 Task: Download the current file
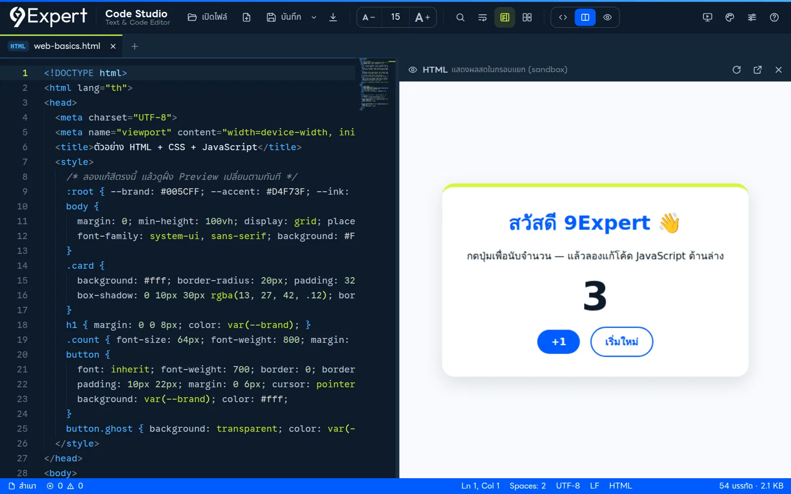pyautogui.click(x=333, y=17)
